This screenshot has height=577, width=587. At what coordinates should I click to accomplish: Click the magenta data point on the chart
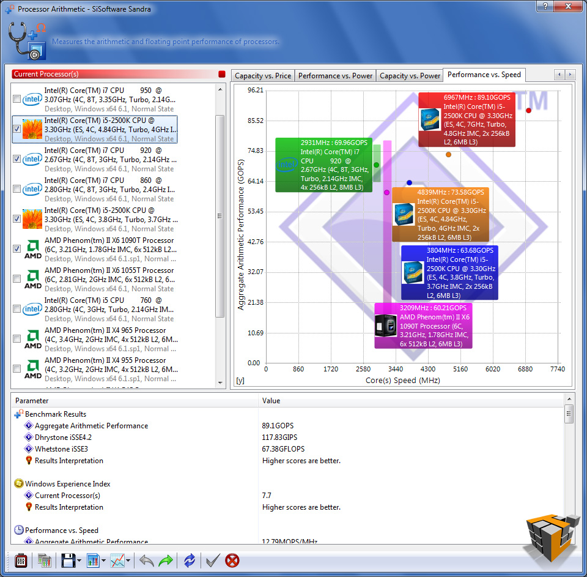386,192
